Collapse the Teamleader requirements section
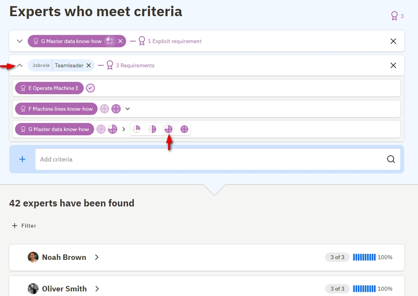 (19, 65)
